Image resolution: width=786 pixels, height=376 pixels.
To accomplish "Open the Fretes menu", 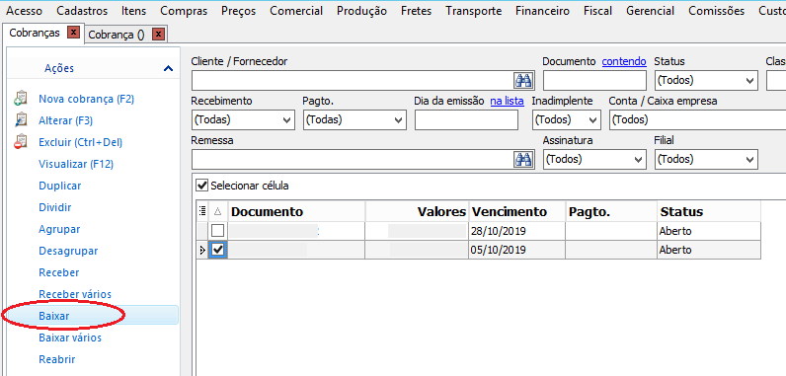I will coord(416,11).
